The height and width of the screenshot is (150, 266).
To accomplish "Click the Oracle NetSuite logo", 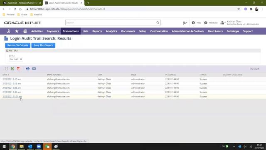I will (x=22, y=23).
